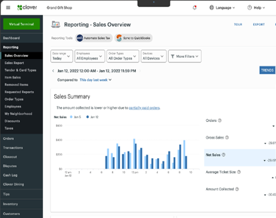Click the Sync to QuickBooks icon
This screenshot has width=276, height=218.
pos(119,38)
